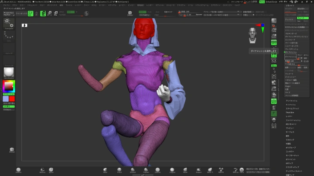Select the ClayBuildup brush
The width and height of the screenshot is (314, 176).
click(x=172, y=170)
